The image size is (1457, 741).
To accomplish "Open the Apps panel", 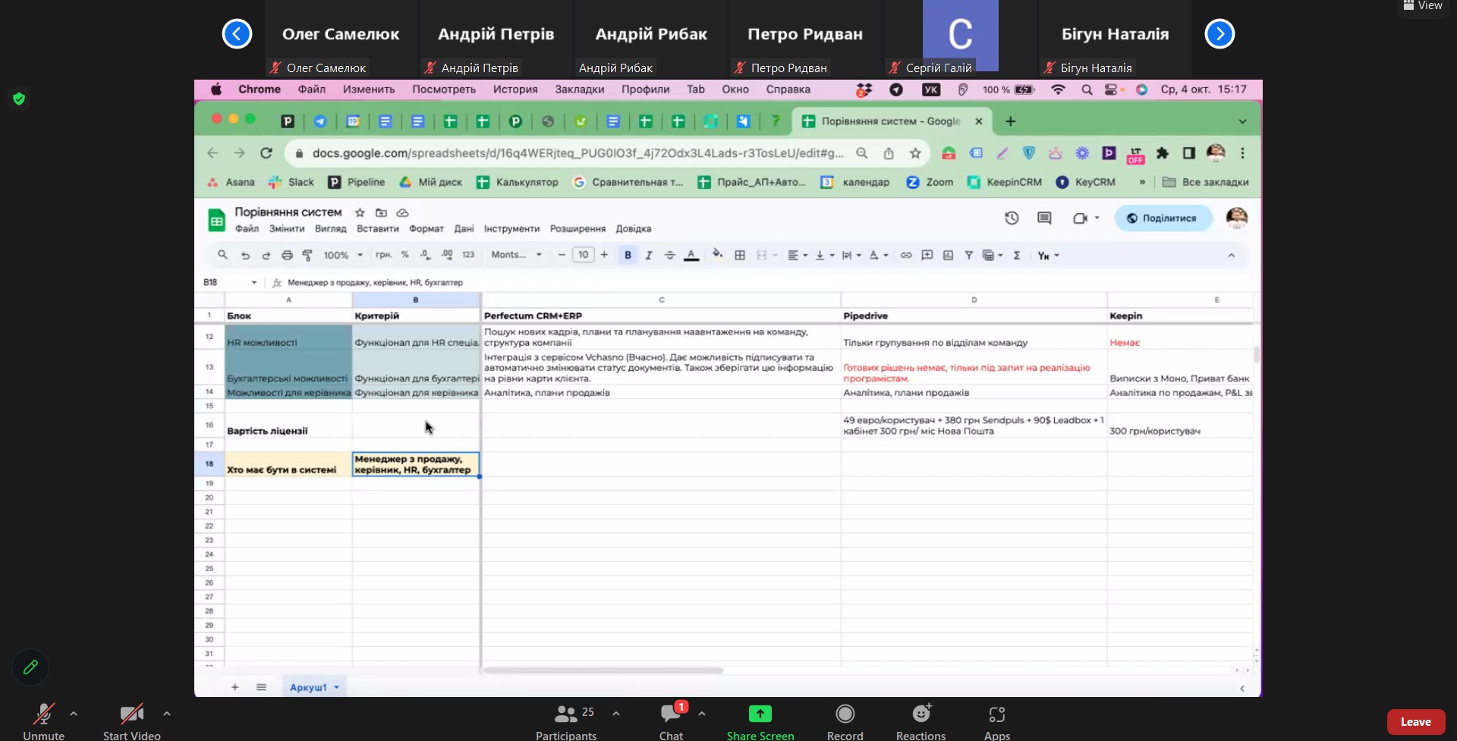I will [x=996, y=714].
